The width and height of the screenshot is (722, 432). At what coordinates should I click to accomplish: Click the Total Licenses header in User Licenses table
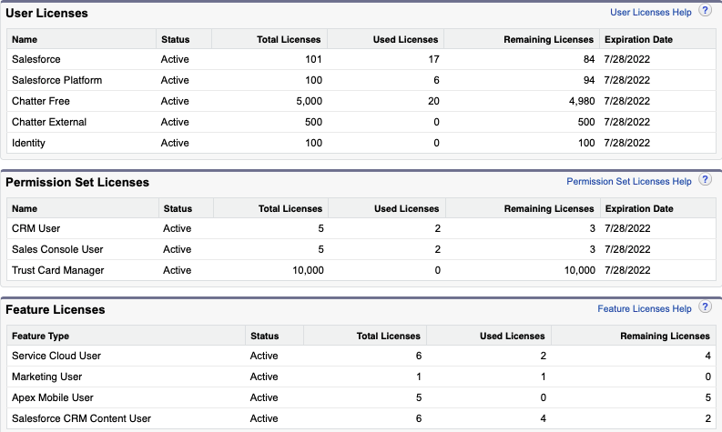click(289, 40)
